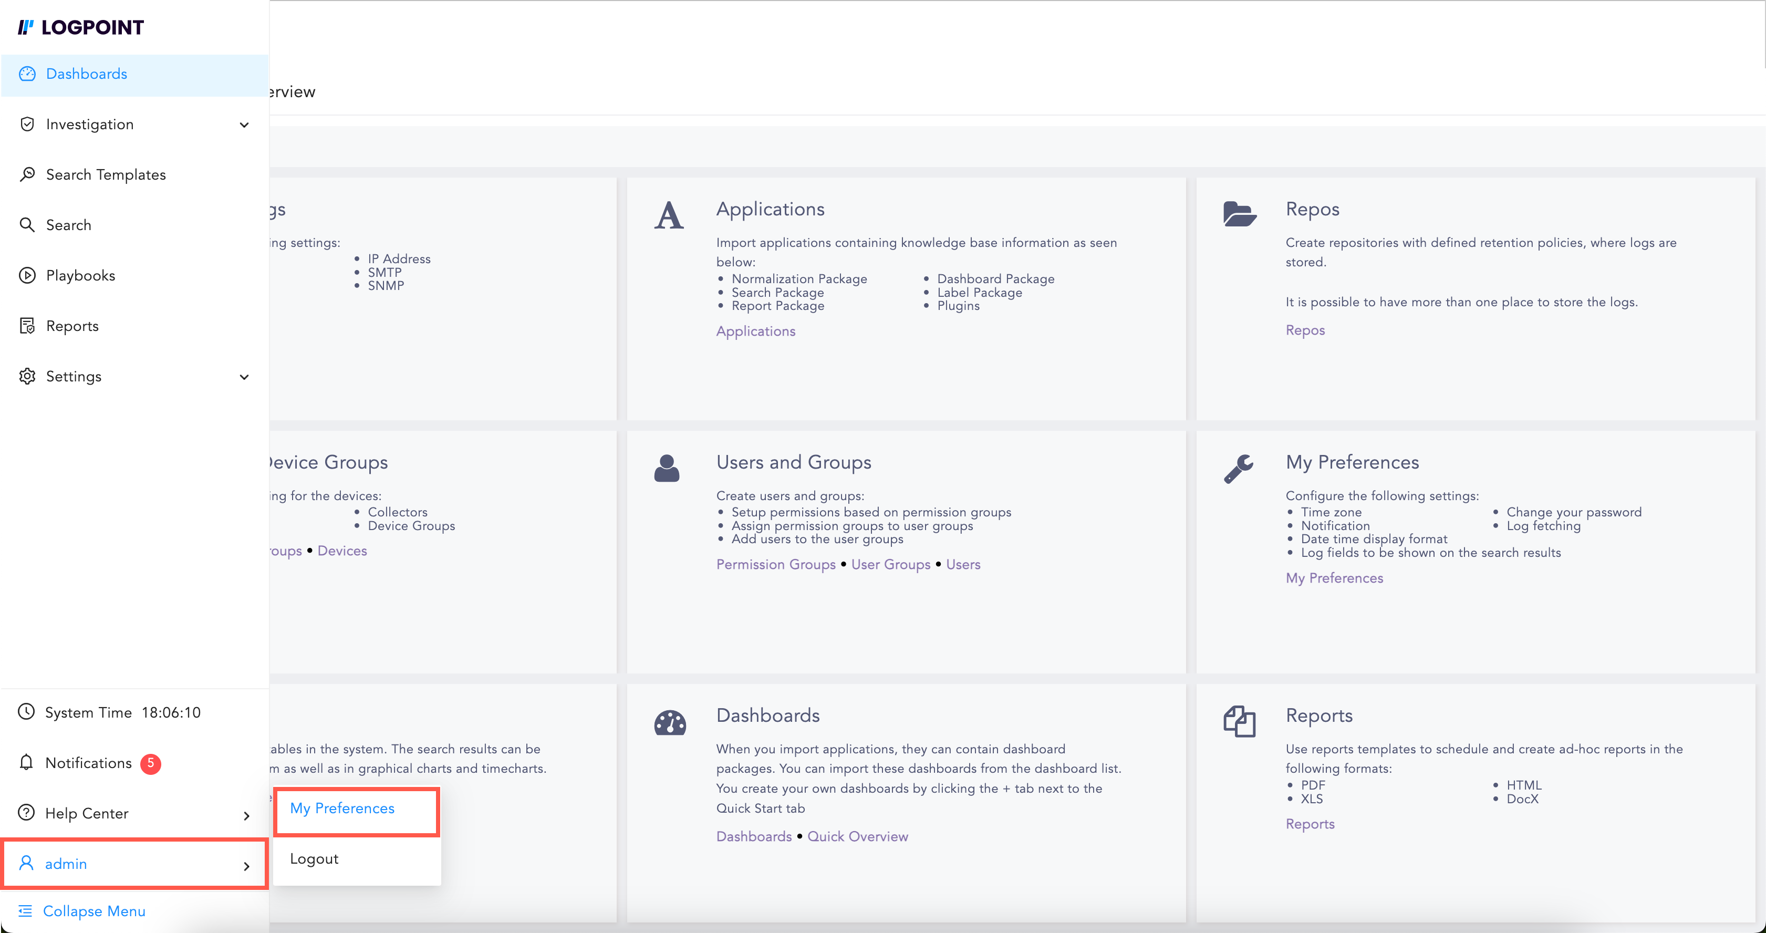Click the My Preferences wrench icon

[1239, 470]
